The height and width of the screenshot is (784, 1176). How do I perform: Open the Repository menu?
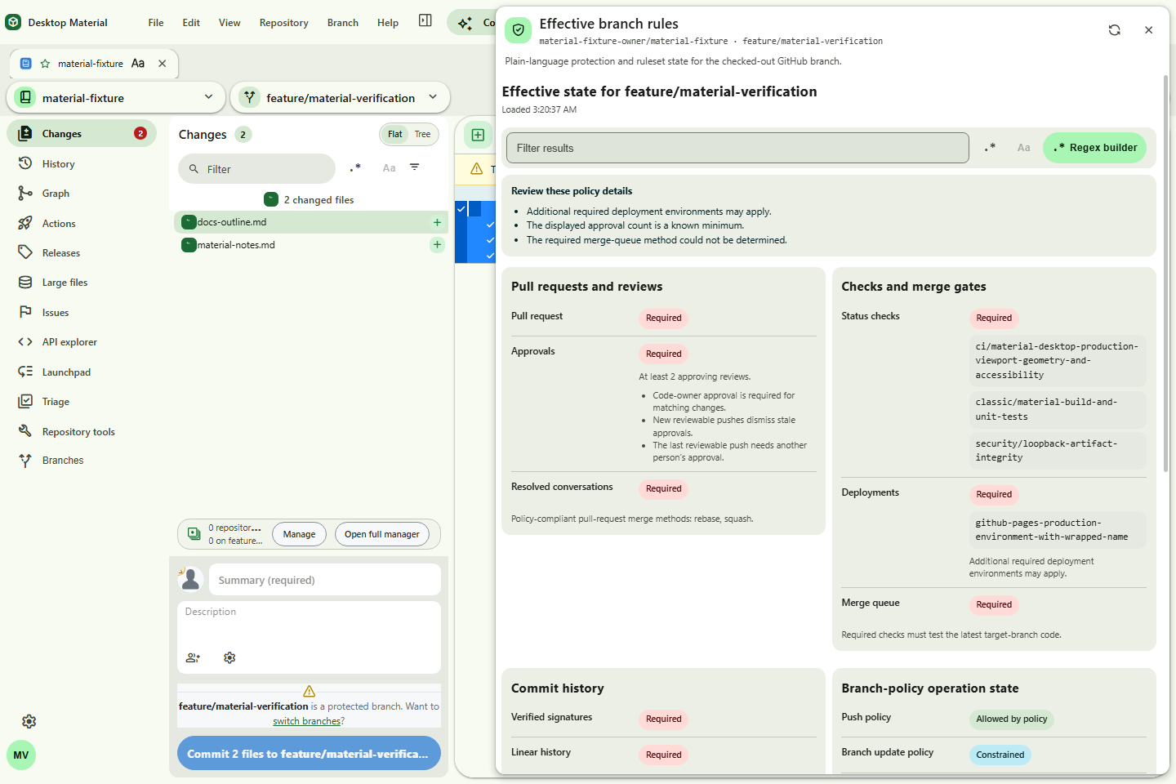(x=284, y=23)
